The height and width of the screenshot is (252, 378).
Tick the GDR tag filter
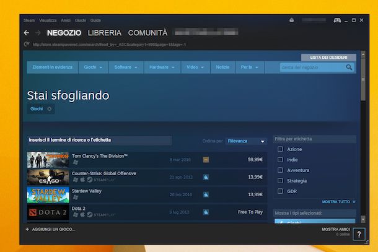(x=280, y=191)
